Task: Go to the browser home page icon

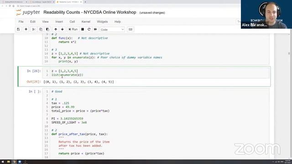Action: click(x=13, y=6)
